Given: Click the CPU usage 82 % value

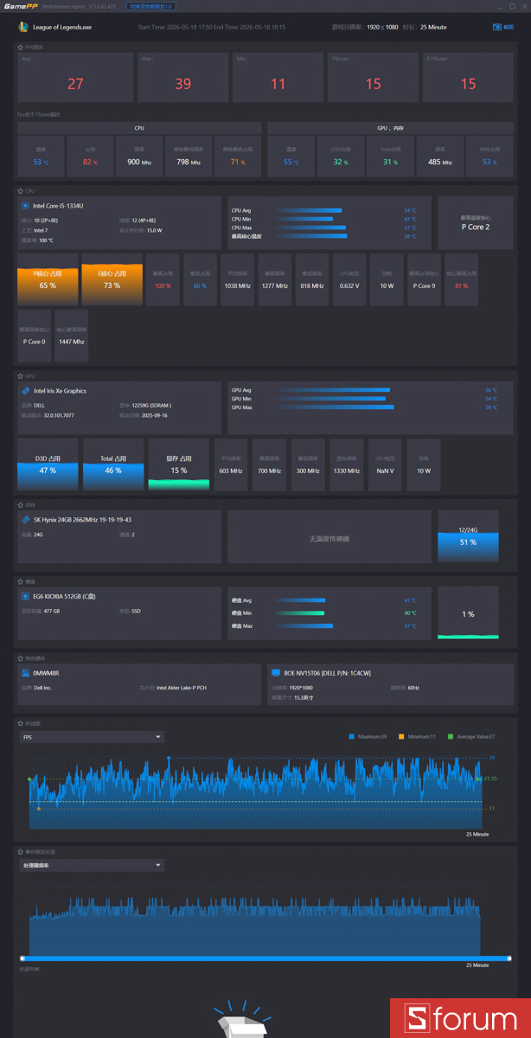Looking at the screenshot, I should [x=91, y=162].
